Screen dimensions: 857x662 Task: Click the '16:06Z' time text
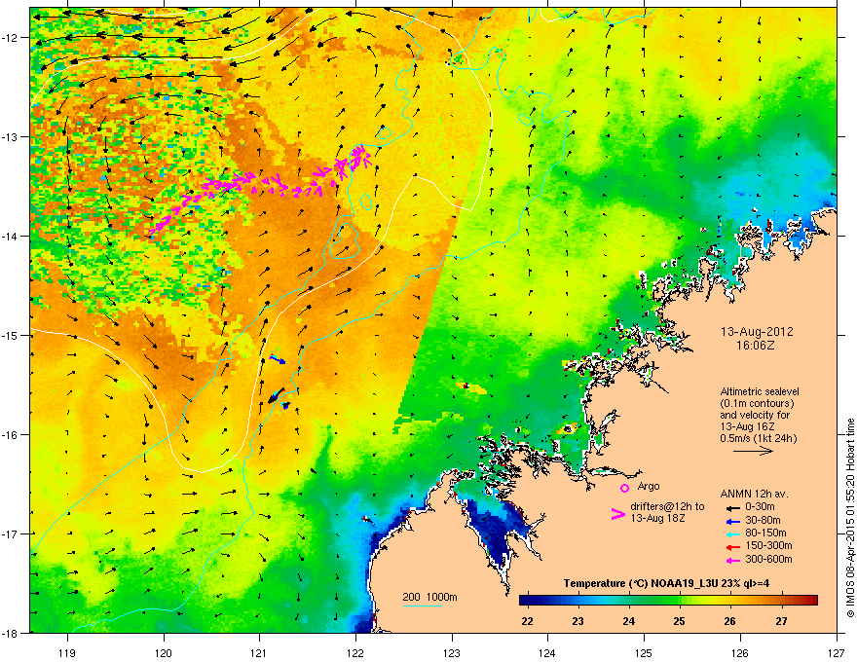coord(756,346)
